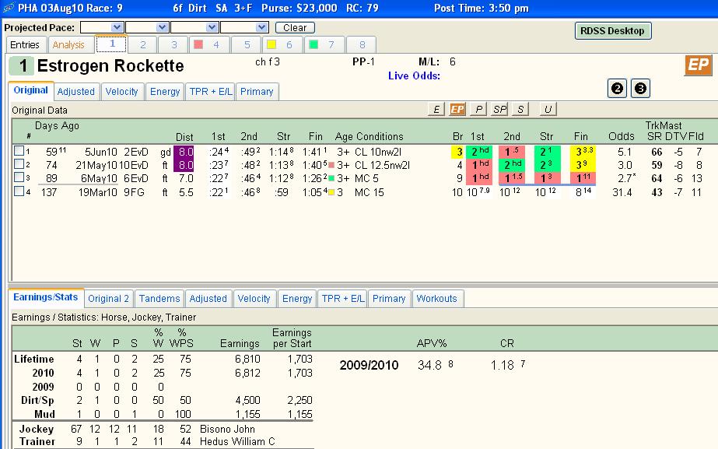Select horse tab 4 with red marker
This screenshot has height=449, width=718.
pyautogui.click(x=209, y=45)
